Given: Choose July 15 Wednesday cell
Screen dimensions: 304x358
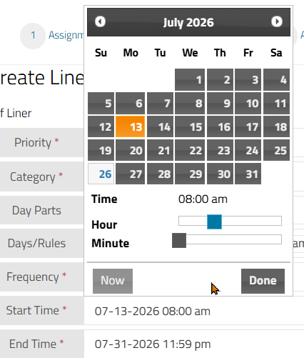Looking at the screenshot, I should click(x=190, y=126).
